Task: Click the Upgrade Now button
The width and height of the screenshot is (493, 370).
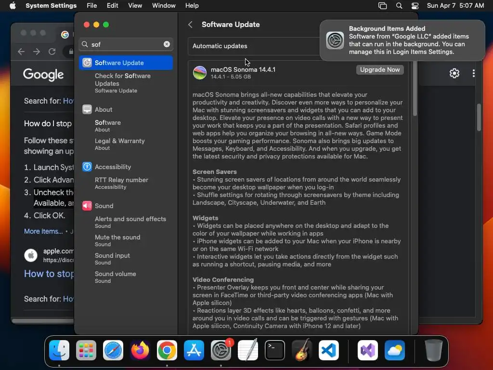Action: coord(380,70)
